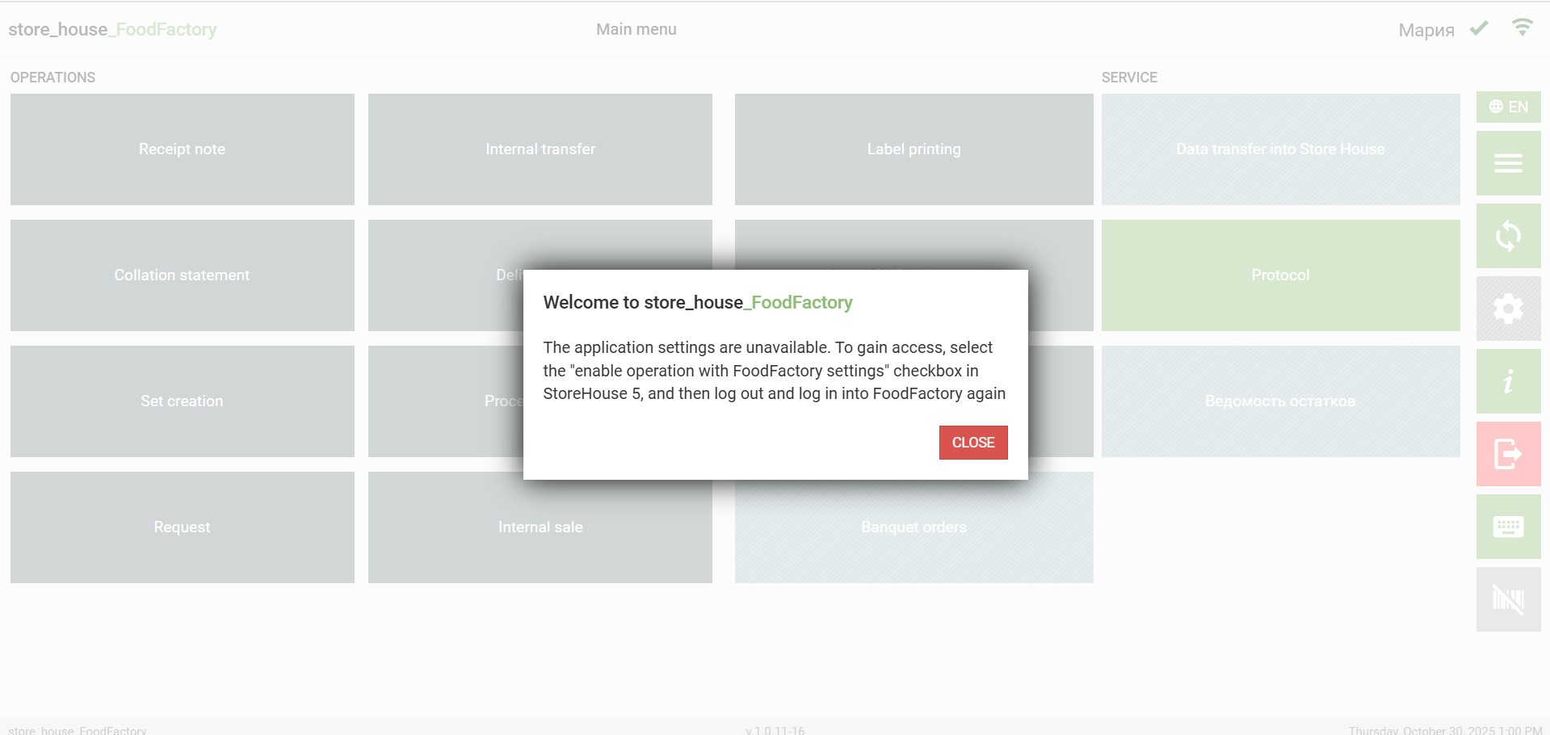Click the Wi-Fi connection status icon
Image resolution: width=1550 pixels, height=735 pixels.
1522,28
